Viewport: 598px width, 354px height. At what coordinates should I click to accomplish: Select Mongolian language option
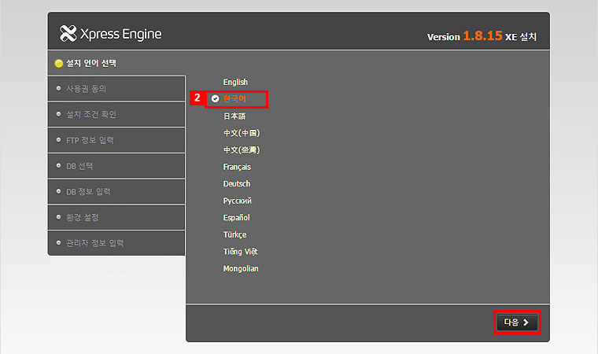click(x=241, y=268)
